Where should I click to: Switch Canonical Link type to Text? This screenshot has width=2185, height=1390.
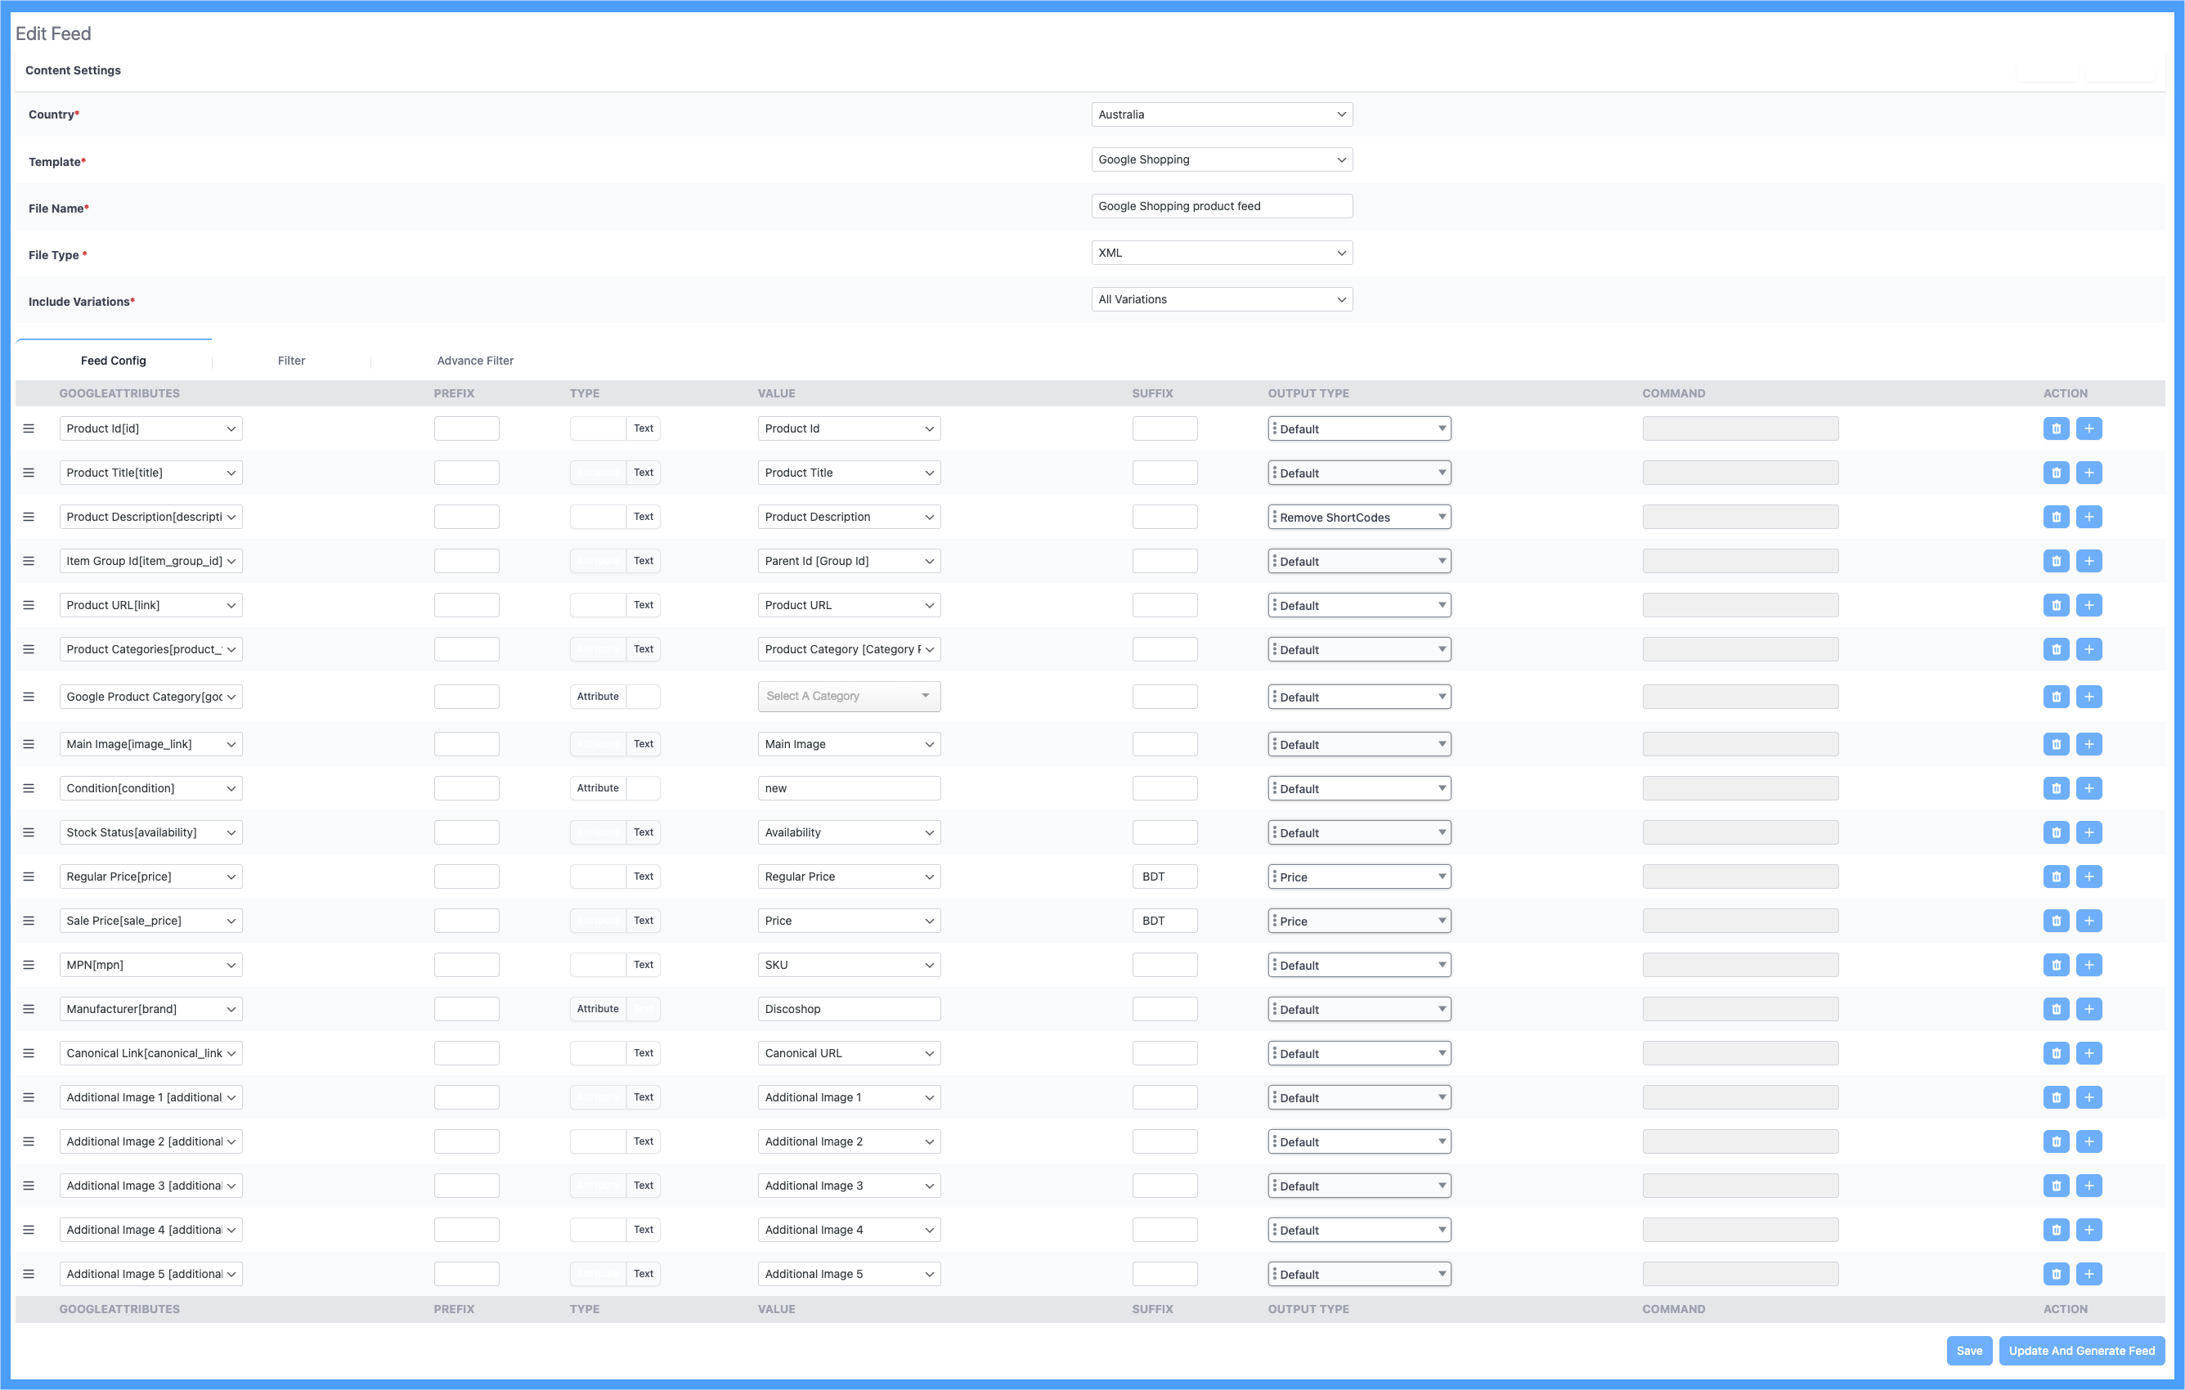pyautogui.click(x=644, y=1053)
